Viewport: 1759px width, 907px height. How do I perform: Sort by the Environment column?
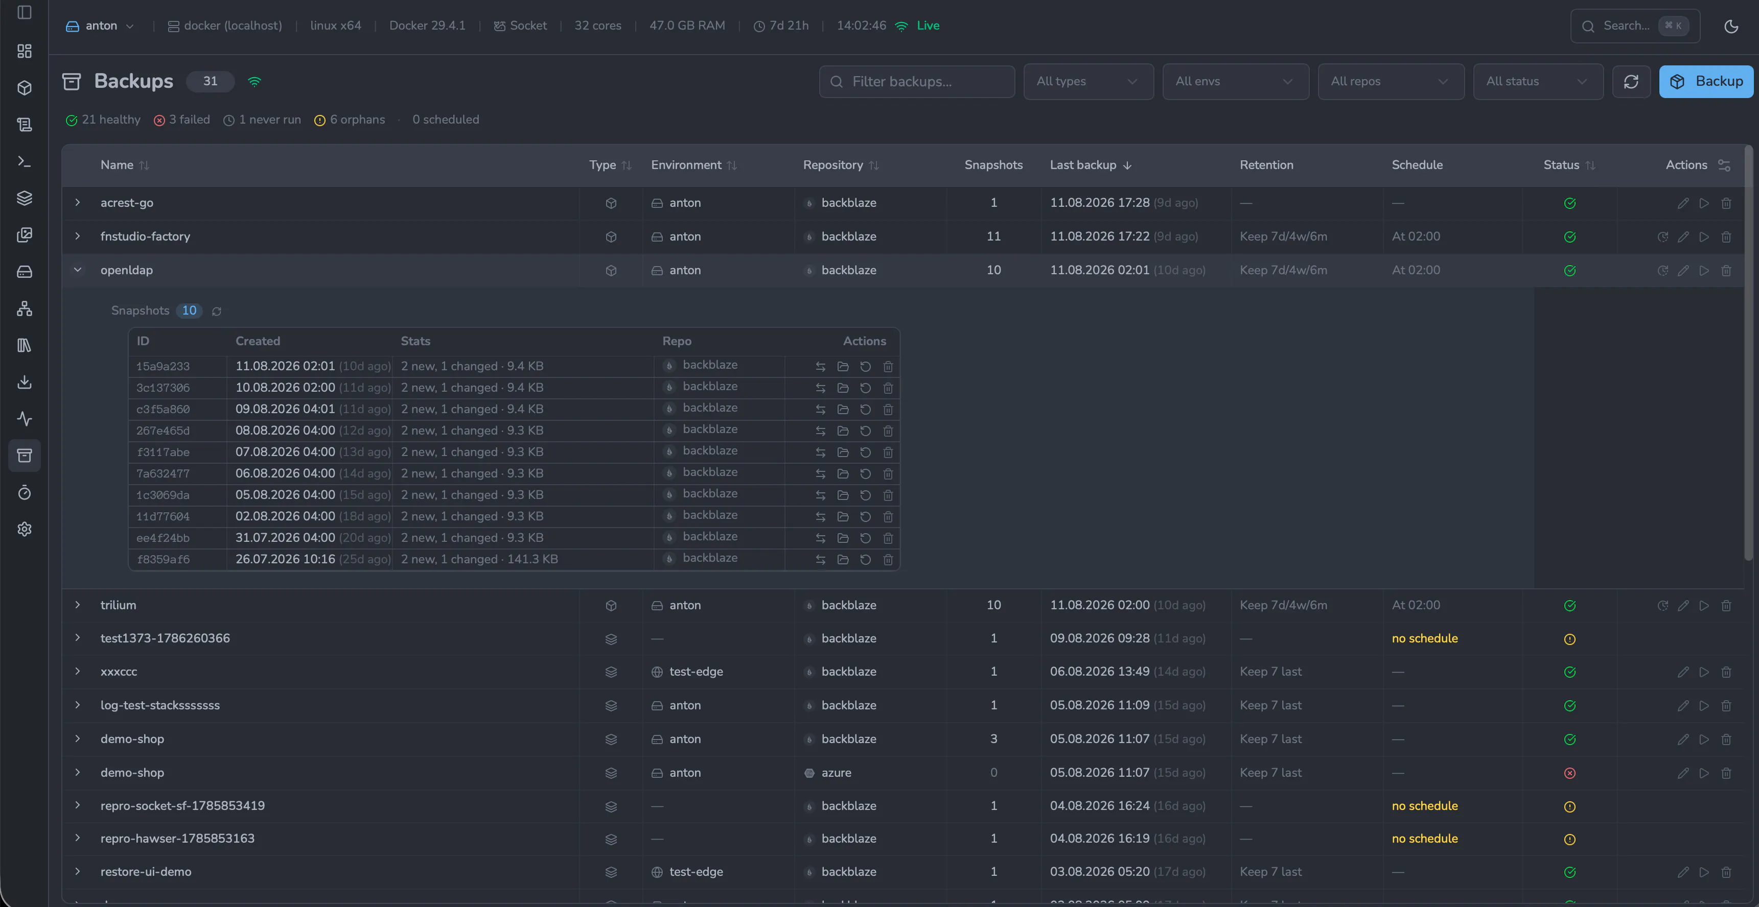[694, 165]
